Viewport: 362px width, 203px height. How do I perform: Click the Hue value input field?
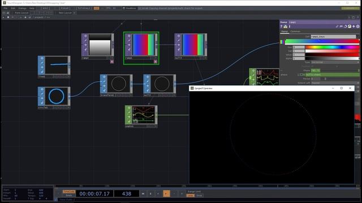pyautogui.click(x=299, y=47)
